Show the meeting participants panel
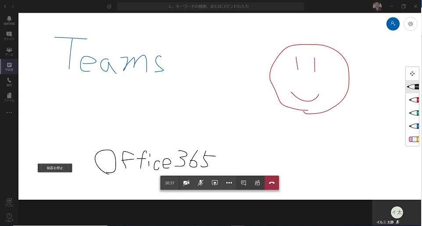The image size is (422, 226). 257,183
